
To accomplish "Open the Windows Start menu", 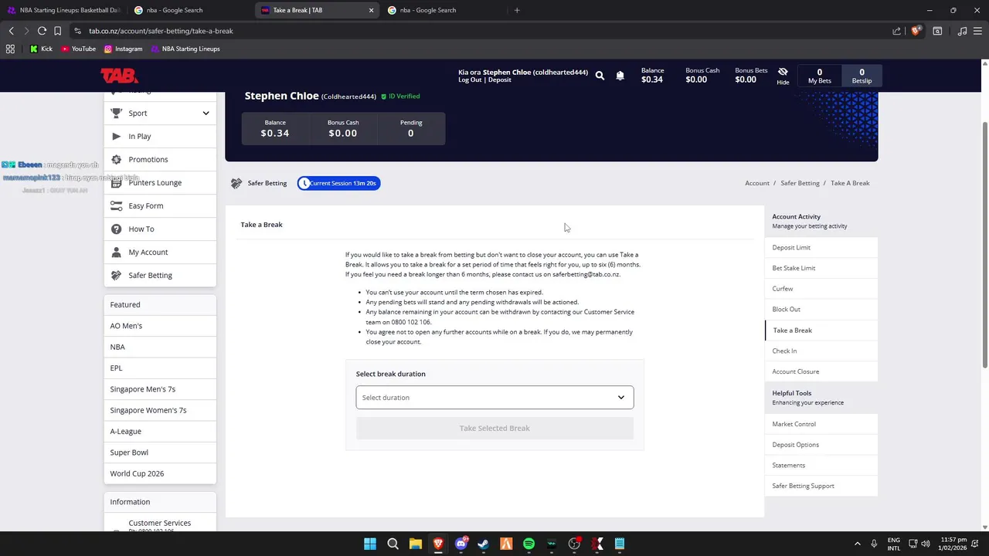I will [370, 544].
